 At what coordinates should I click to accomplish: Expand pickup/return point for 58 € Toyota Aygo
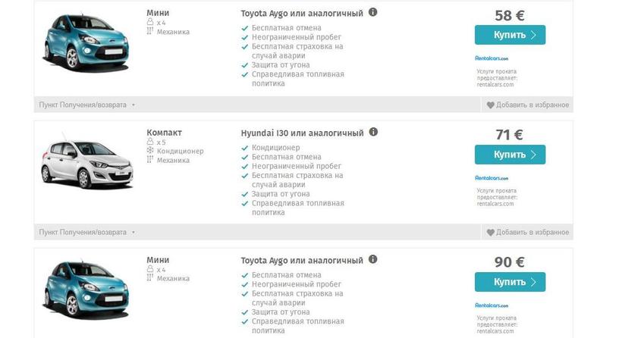pyautogui.click(x=86, y=105)
